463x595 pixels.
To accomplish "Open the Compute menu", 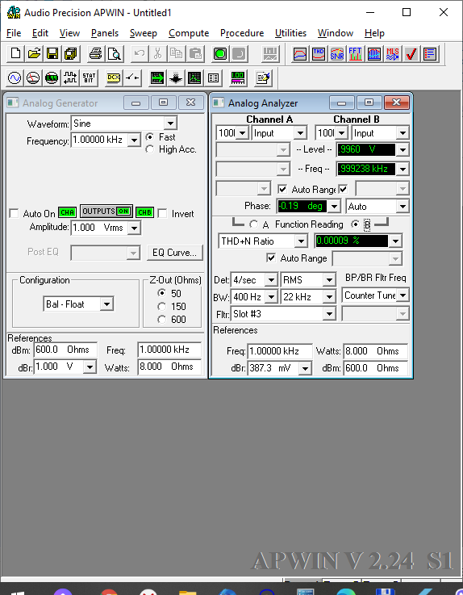I will [189, 33].
